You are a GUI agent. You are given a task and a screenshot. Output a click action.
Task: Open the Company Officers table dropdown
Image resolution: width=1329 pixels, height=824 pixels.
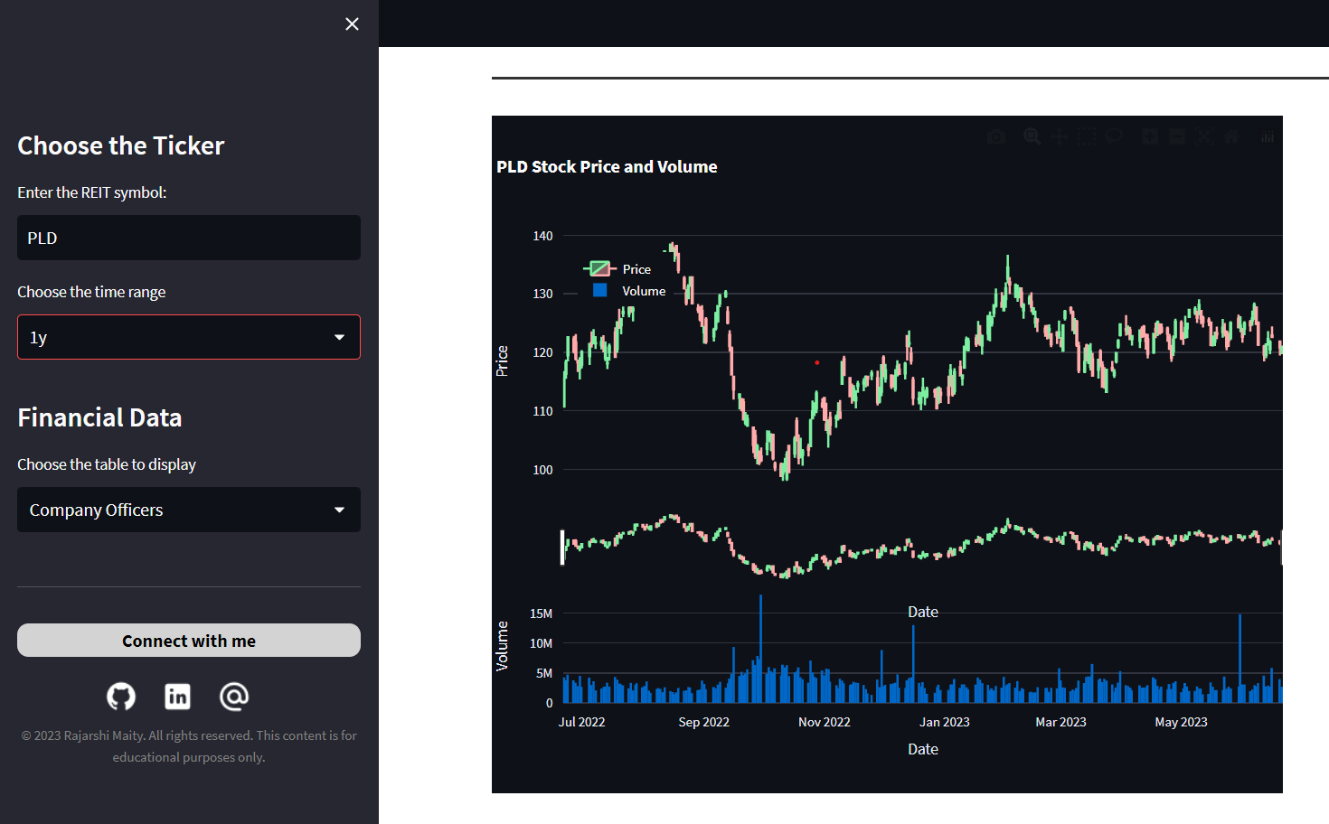(x=189, y=510)
